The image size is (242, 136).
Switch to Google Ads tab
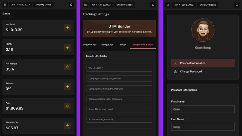[x=107, y=44]
